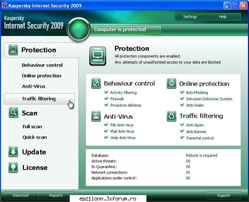The width and height of the screenshot is (249, 202).
Task: Click the Applications under control row
Action: pos(141,178)
